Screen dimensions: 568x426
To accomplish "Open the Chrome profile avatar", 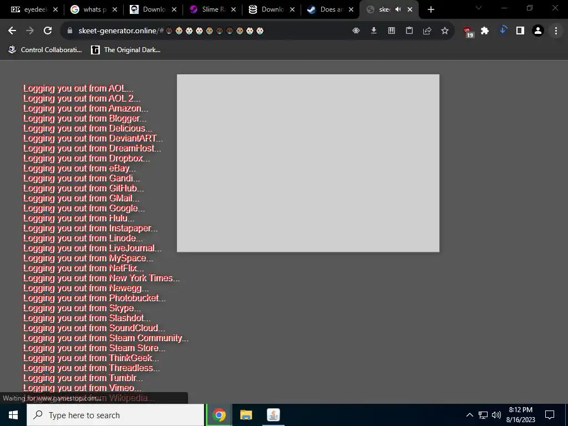I will coord(538,31).
